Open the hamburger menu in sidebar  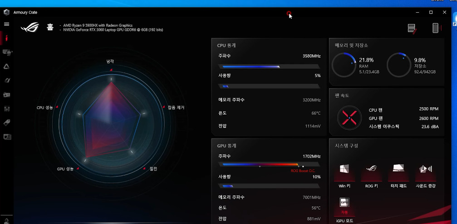tap(6, 24)
